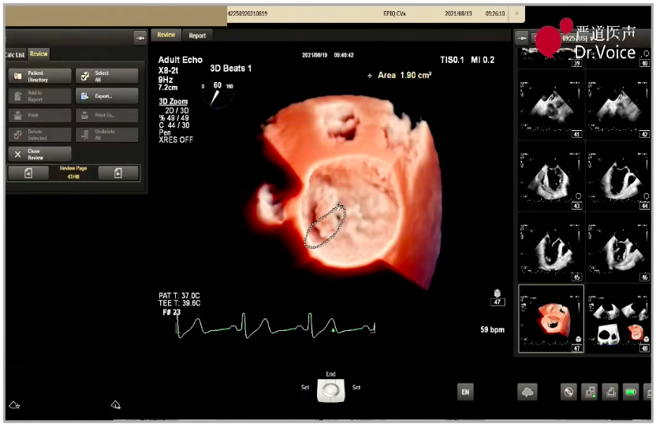
Task: Open the cloud status icon
Action: click(527, 392)
